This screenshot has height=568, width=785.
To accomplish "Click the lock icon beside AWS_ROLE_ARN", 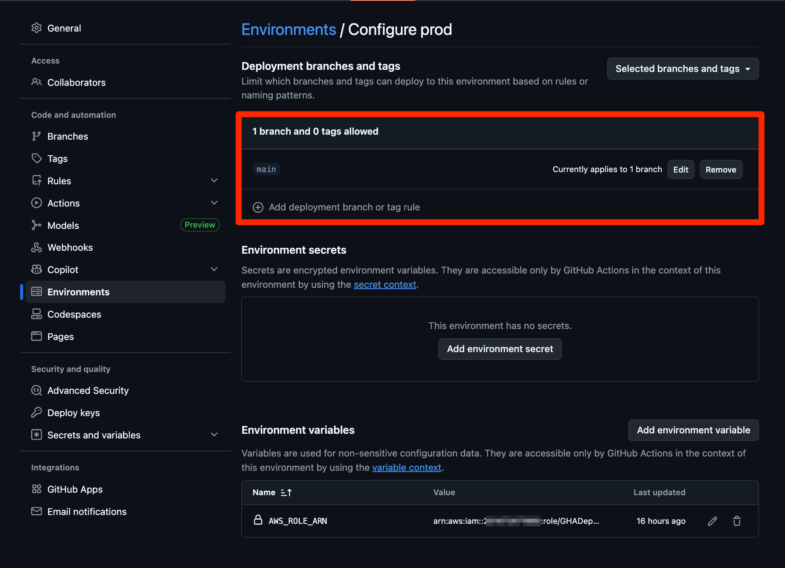I will 258,520.
